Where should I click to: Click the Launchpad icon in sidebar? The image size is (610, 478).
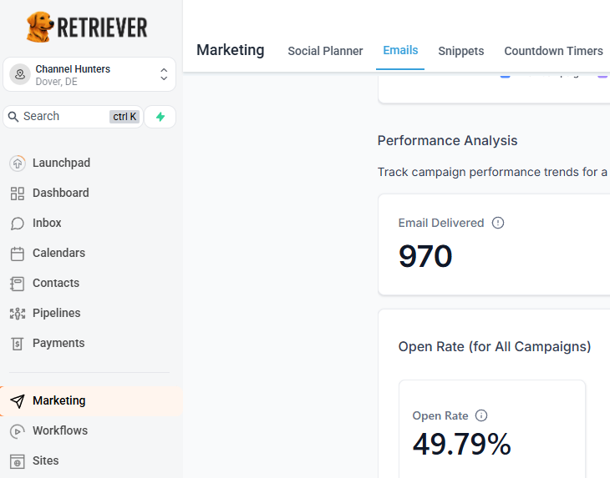[17, 163]
